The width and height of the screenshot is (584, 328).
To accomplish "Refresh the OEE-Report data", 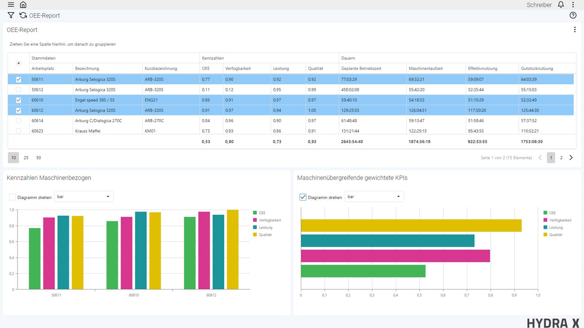I will tap(23, 15).
